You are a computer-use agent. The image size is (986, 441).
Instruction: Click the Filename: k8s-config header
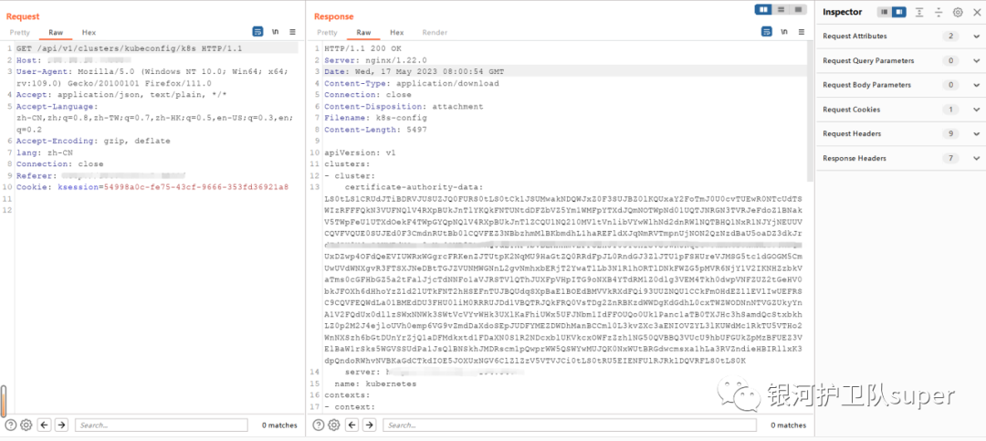click(x=375, y=118)
